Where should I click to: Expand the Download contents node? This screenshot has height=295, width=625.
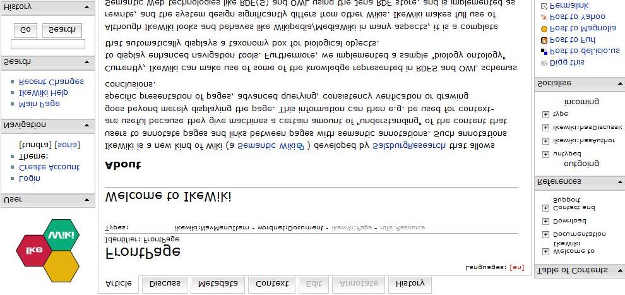coord(545,221)
